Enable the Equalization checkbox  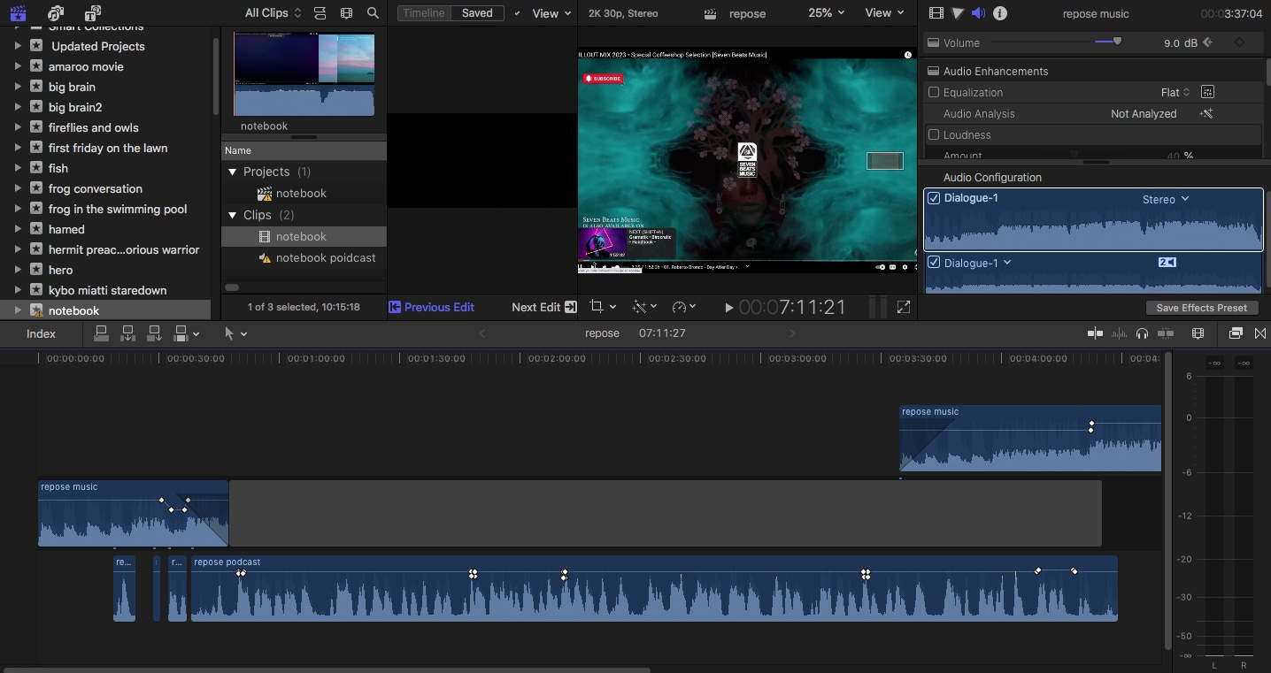pyautogui.click(x=933, y=92)
